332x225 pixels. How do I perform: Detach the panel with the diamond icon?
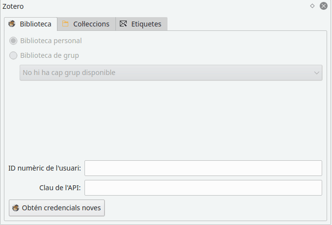(312, 6)
